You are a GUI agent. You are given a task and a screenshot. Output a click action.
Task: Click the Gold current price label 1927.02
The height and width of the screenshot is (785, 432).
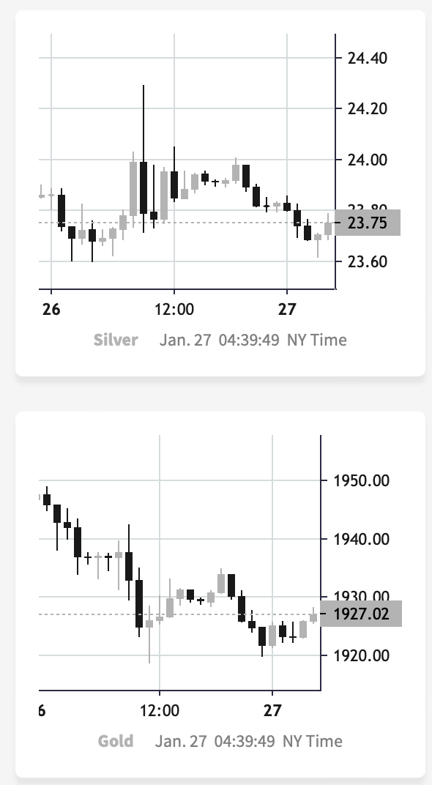[361, 614]
